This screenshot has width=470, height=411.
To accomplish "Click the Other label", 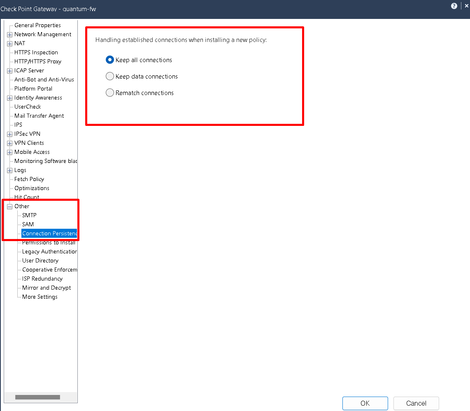I will (x=22, y=206).
